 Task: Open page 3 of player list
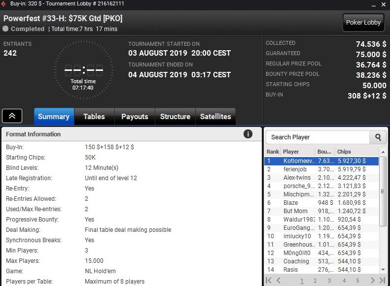click(329, 281)
